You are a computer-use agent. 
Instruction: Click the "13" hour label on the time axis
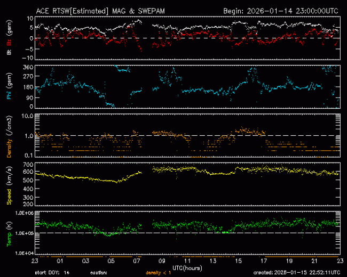coord(213,261)
